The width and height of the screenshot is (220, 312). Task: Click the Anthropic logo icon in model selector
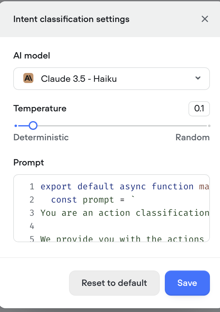(28, 78)
